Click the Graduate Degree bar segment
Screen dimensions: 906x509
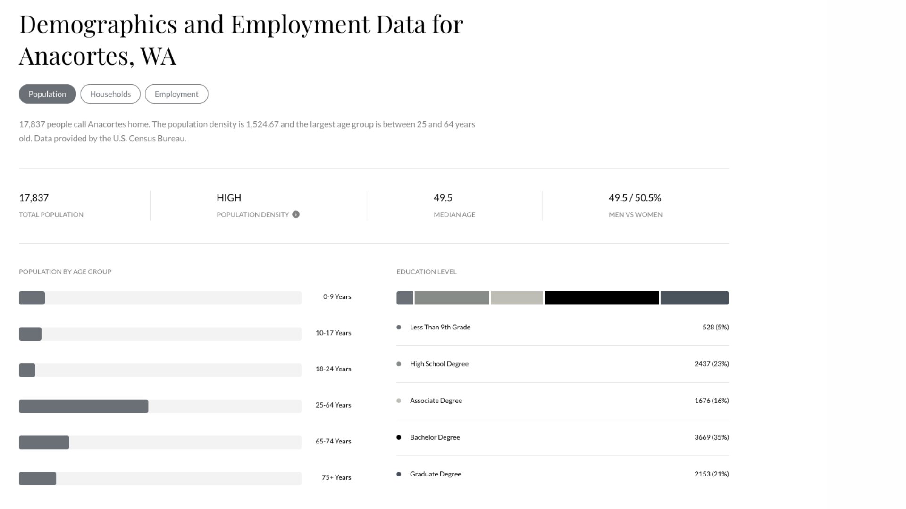[695, 298]
